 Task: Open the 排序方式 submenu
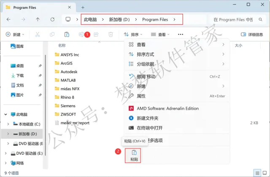(x=177, y=54)
